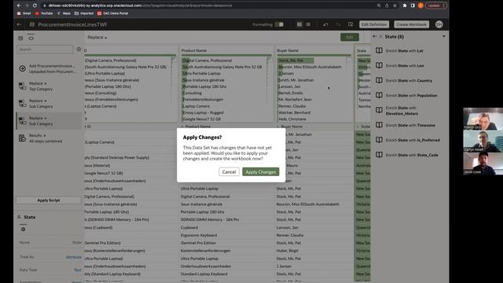Click the preview icon left of Edit Definition
This screenshot has width=503, height=283.
[x=351, y=24]
